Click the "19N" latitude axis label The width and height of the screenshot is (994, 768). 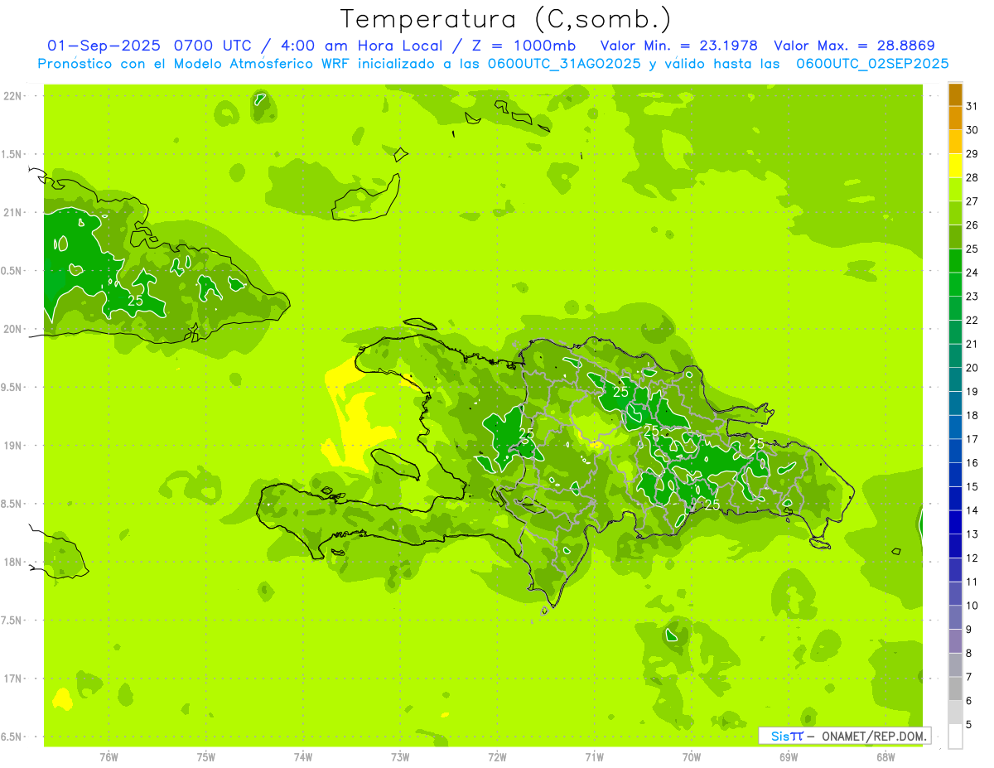point(13,446)
